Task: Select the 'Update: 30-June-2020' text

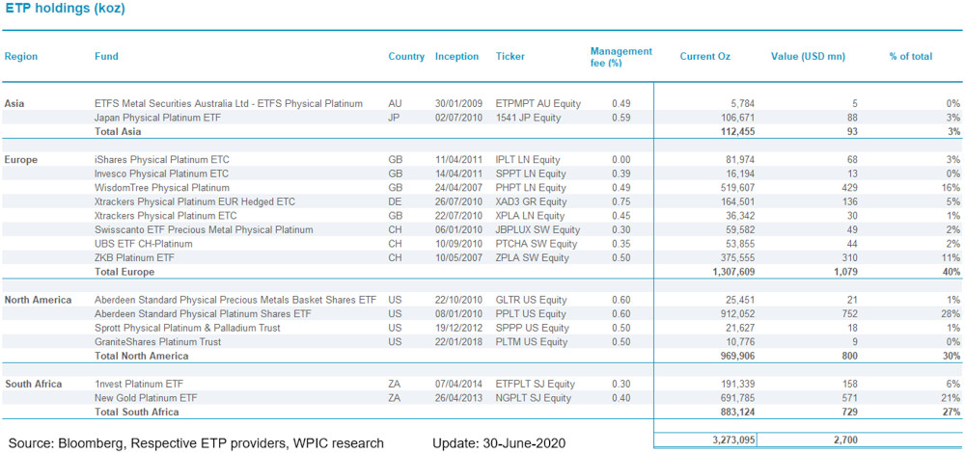Action: pos(499,443)
